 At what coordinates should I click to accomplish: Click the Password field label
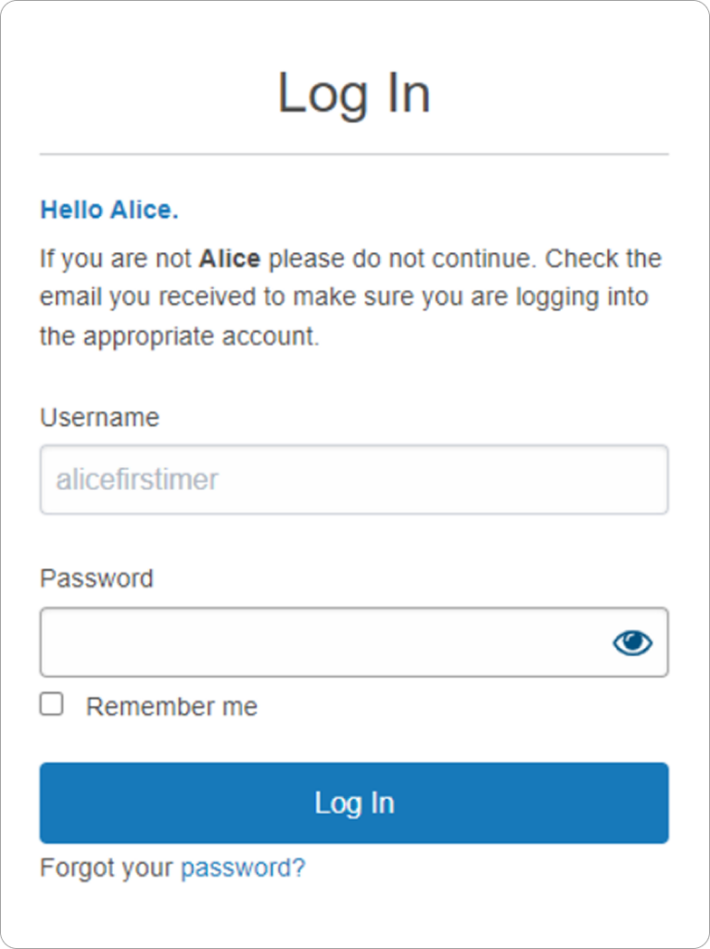[96, 578]
